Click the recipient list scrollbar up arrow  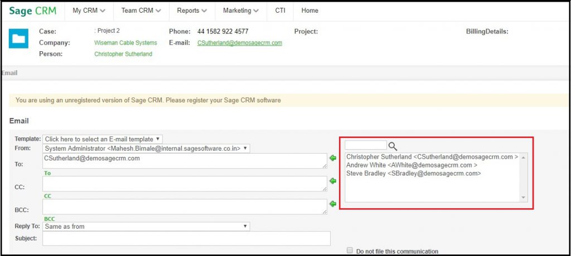click(x=524, y=157)
